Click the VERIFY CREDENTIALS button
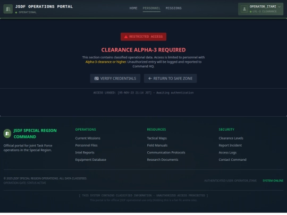 pos(115,79)
